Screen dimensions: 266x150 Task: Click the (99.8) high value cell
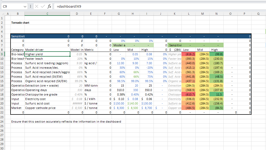tap(216, 54)
